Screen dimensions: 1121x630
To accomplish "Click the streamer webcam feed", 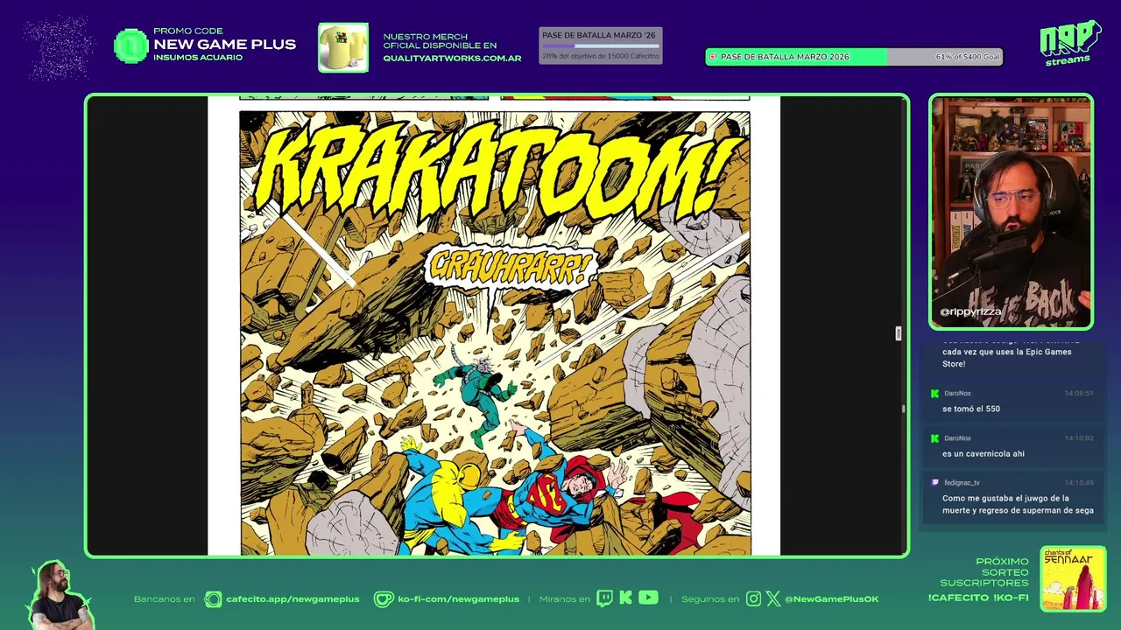I will (x=1012, y=211).
